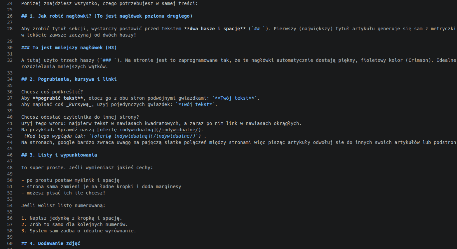Click the list item 'po prostu postaw myślnik i spację'

(73, 180)
